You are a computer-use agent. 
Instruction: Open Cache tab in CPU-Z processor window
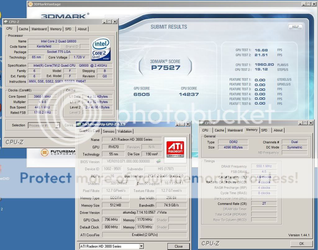tap(23, 29)
